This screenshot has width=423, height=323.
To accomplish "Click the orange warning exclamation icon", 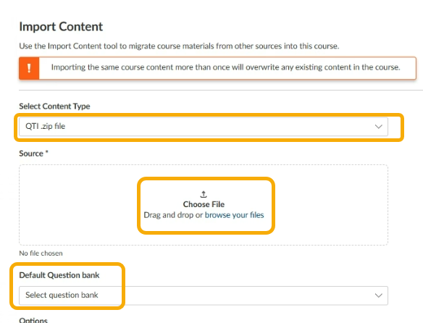I will pyautogui.click(x=29, y=68).
